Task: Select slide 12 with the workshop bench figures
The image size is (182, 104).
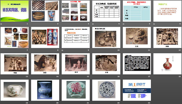Action: [x=167, y=37]
